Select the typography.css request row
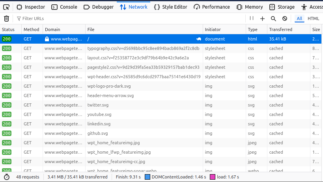Viewport: 323px width, 182px height. (x=161, y=48)
